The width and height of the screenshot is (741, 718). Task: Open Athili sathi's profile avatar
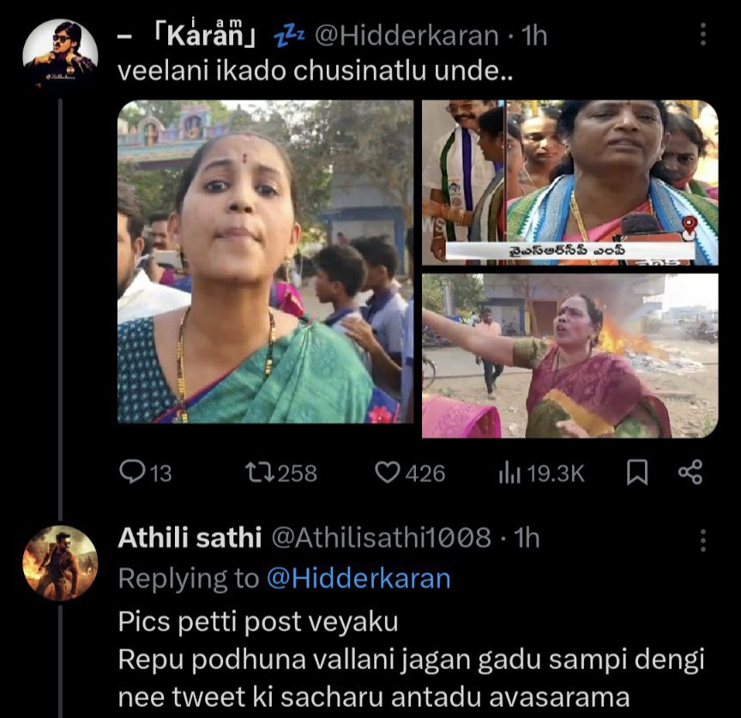coord(59,563)
